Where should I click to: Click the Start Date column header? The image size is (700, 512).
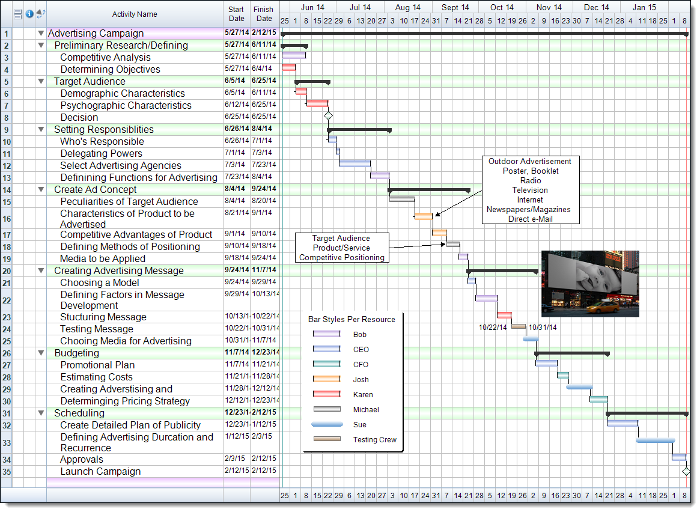coord(237,14)
